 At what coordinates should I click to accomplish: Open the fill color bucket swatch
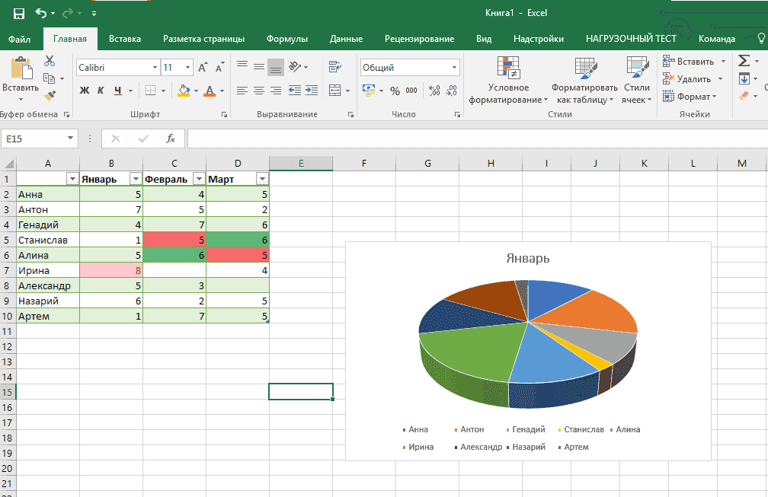click(185, 90)
